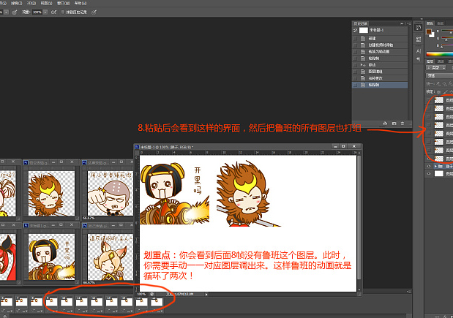Viewport: 453px width, 318px height.
Task: Show the topmost layer in Layers panel
Action: (429, 100)
